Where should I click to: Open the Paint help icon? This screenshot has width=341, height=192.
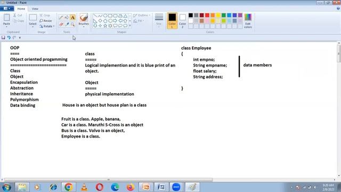click(x=338, y=9)
